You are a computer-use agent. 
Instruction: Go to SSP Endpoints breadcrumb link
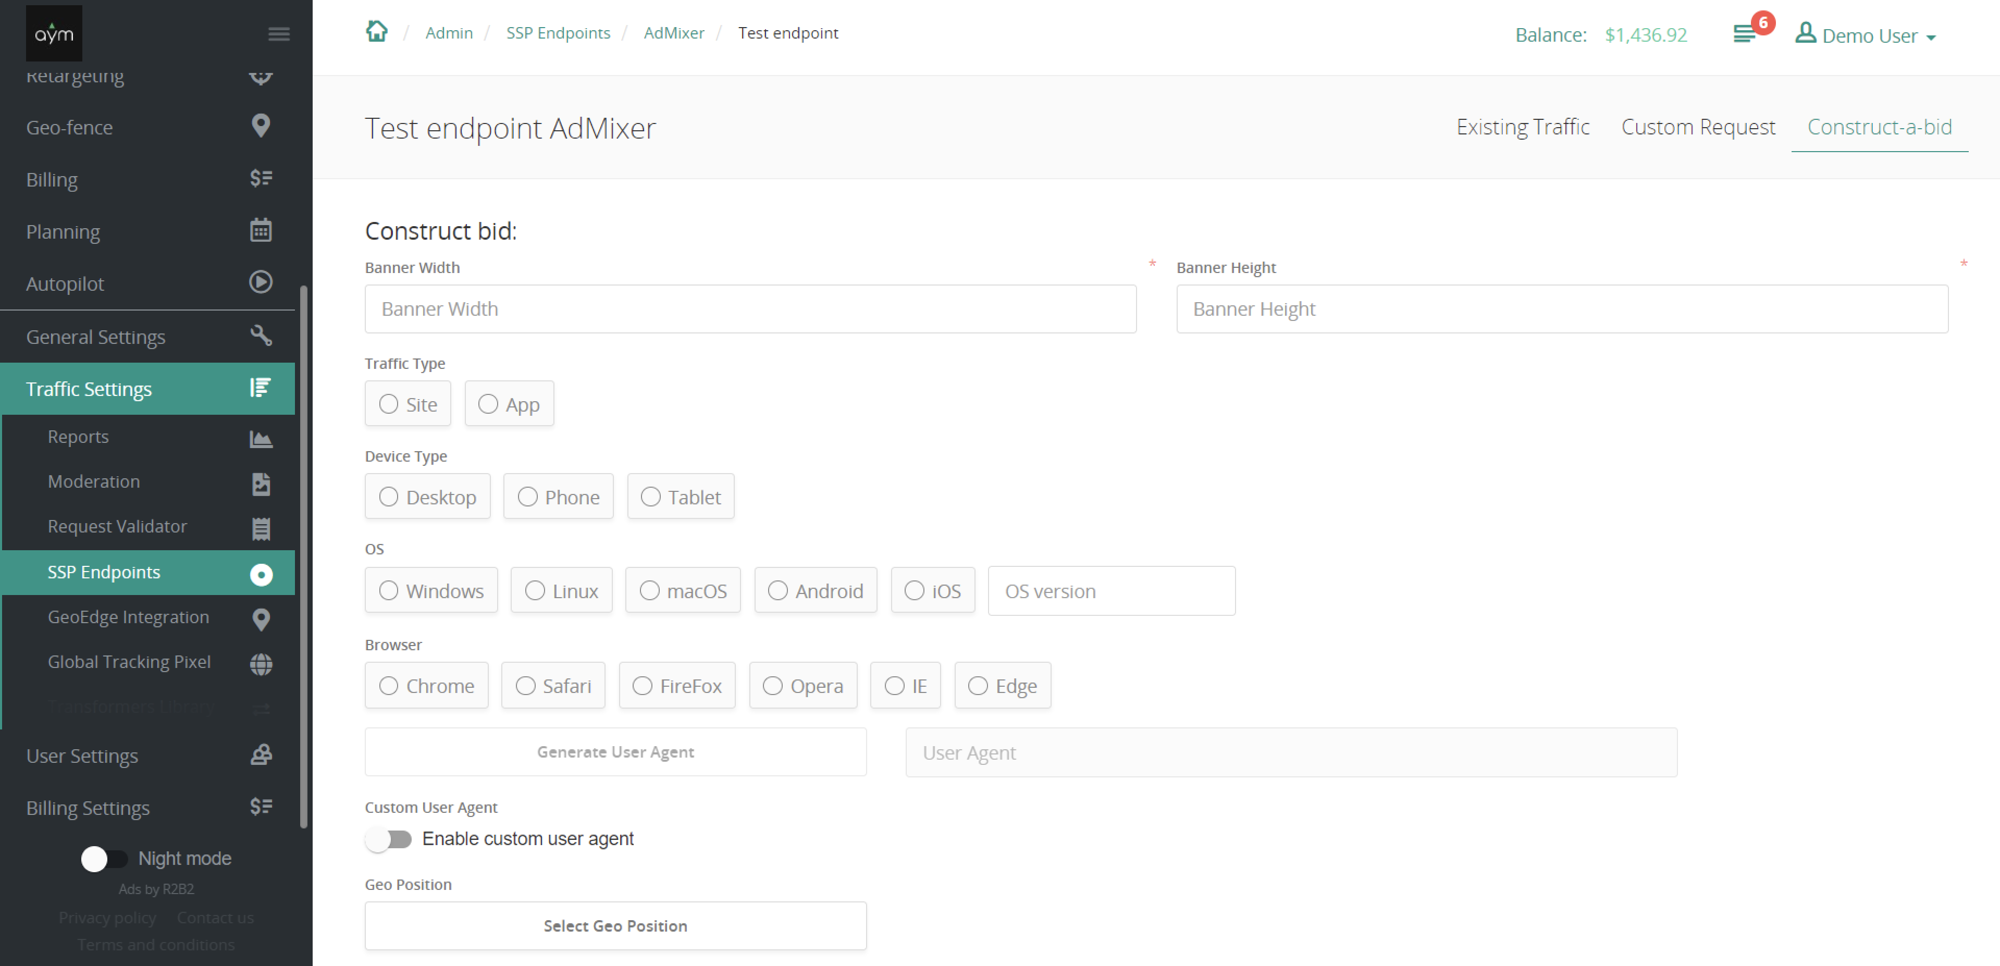558,33
